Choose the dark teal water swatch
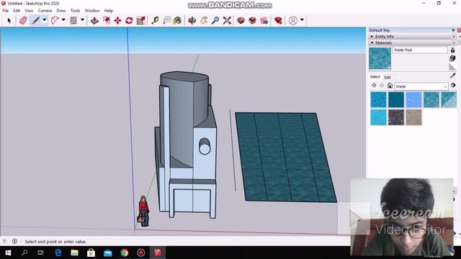Image resolution: width=461 pixels, height=259 pixels. (x=396, y=100)
